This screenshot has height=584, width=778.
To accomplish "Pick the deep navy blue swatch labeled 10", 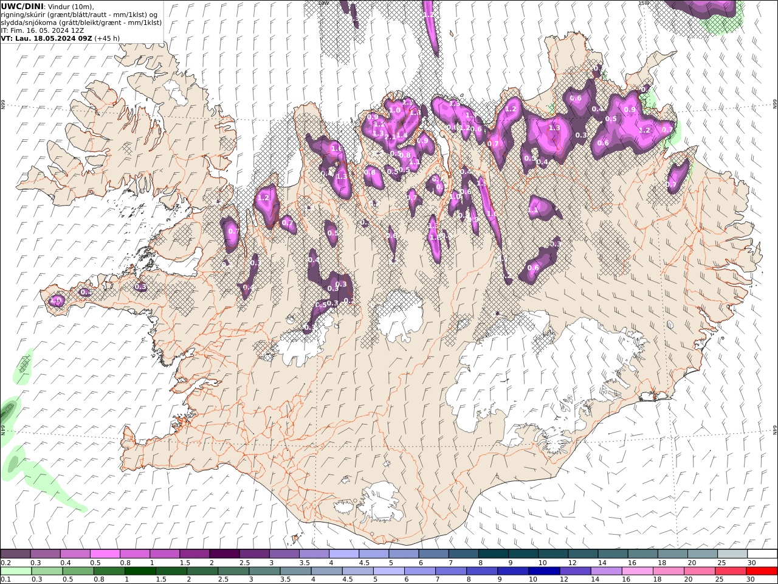I will (x=544, y=571).
